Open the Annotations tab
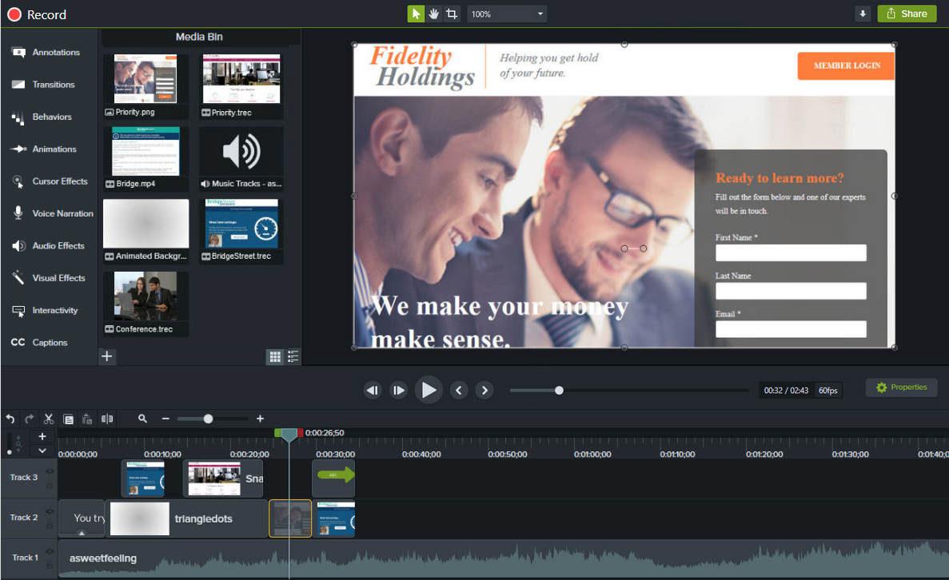 click(x=46, y=53)
